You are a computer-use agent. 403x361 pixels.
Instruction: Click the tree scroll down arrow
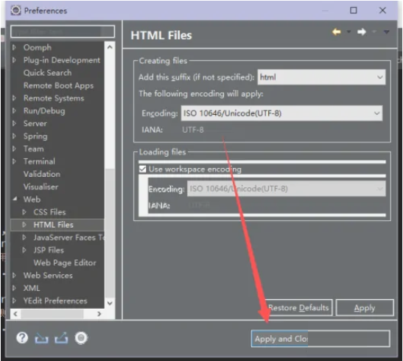110,303
